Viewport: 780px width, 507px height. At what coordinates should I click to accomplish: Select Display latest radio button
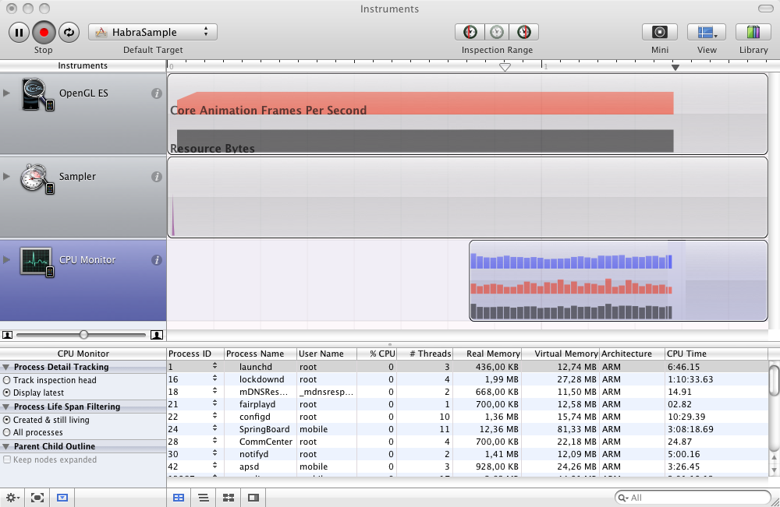click(x=7, y=393)
